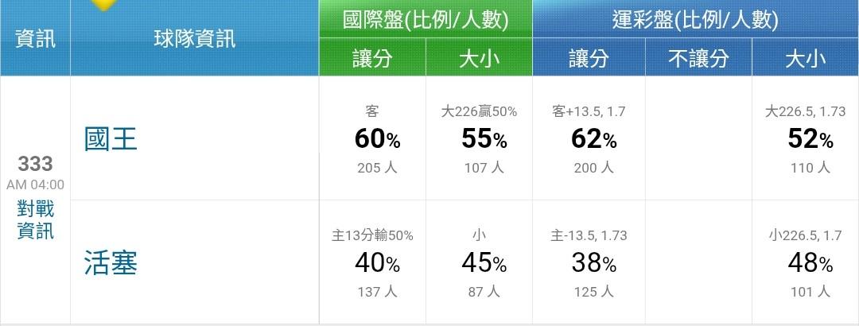Click the 52% 大226.5 cell
The width and height of the screenshot is (859, 326).
805,140
